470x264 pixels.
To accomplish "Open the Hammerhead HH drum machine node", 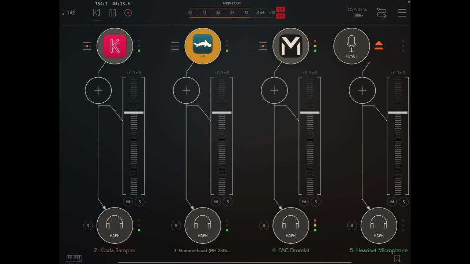I will tap(203, 46).
